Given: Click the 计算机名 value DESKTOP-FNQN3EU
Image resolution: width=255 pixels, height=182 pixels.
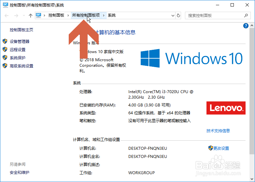Looking at the screenshot, I should click(148, 148).
